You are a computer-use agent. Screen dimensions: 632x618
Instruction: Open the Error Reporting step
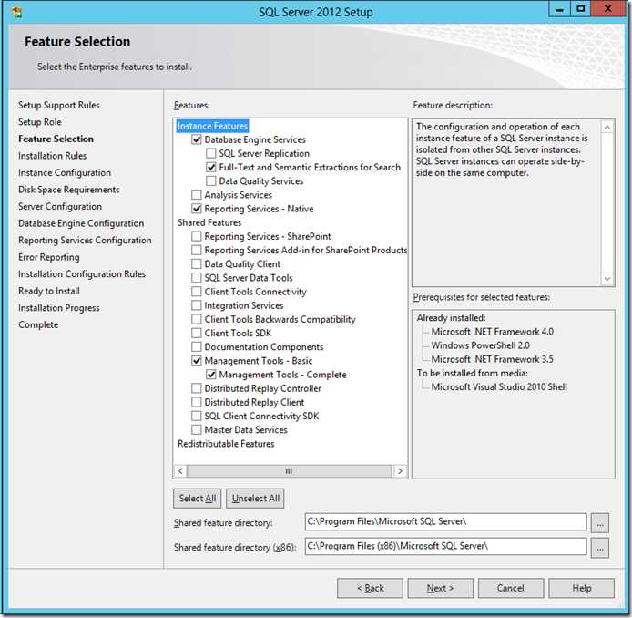click(x=49, y=257)
